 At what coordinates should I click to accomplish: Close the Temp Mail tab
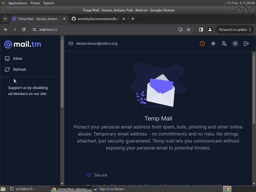[64, 19]
